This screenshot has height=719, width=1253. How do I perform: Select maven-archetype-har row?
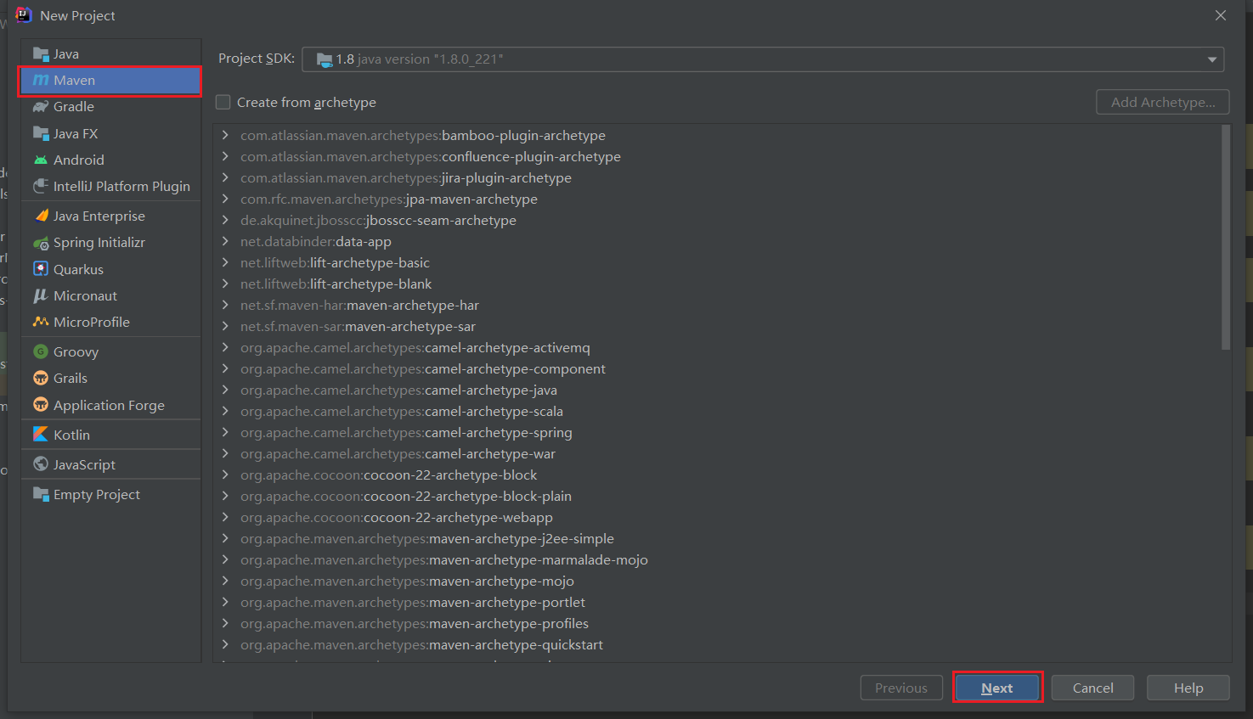717,305
